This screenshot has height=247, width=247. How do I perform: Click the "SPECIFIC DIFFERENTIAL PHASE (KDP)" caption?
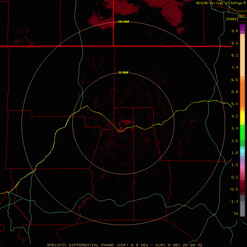coord(88,245)
